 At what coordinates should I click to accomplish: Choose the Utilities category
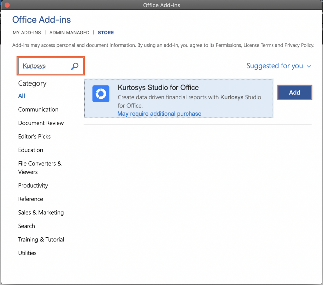(x=27, y=253)
